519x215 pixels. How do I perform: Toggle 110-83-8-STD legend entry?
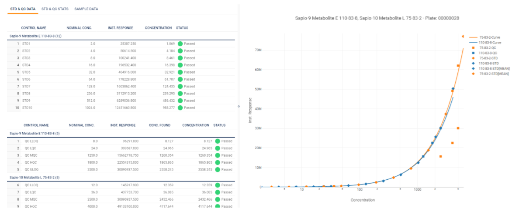point(485,63)
